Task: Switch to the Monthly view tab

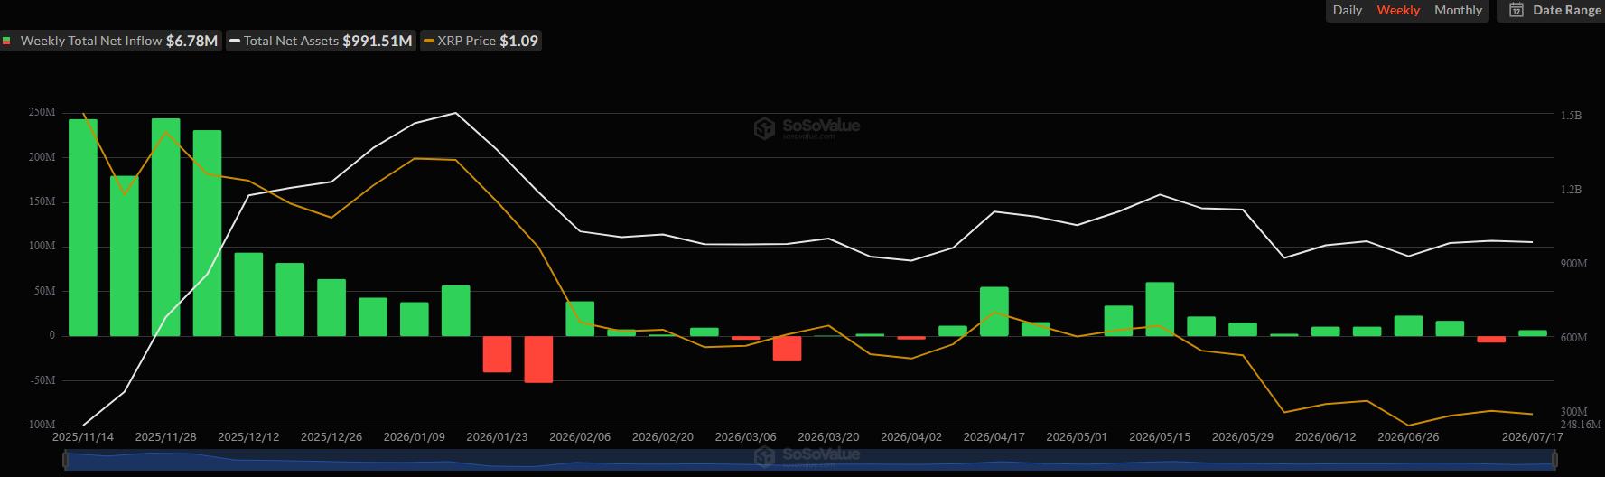Action: [x=1458, y=10]
